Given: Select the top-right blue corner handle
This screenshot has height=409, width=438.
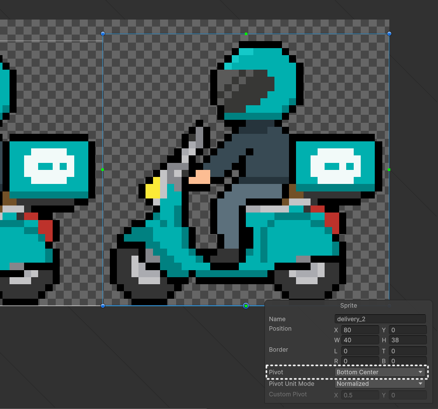Looking at the screenshot, I should [x=389, y=34].
